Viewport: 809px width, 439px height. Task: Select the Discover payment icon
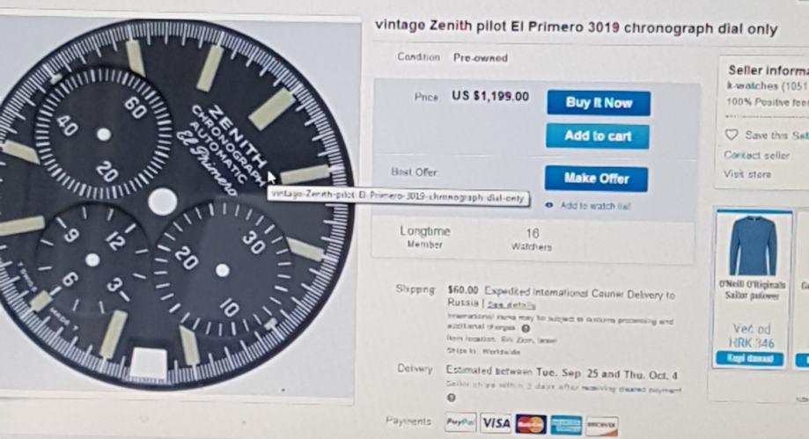point(601,427)
